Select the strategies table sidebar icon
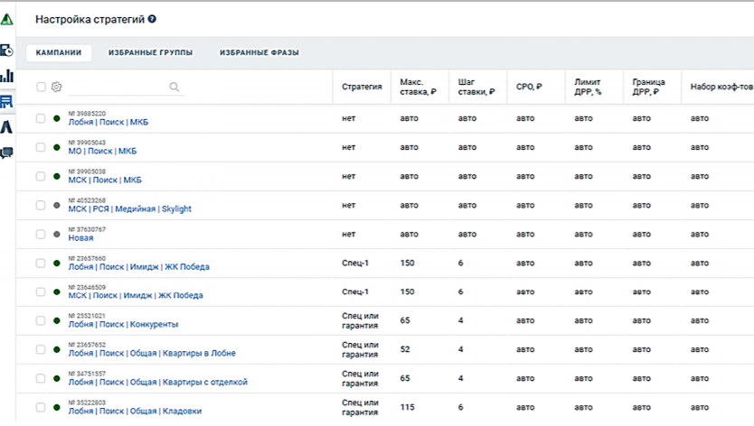The image size is (754, 426). (x=7, y=102)
